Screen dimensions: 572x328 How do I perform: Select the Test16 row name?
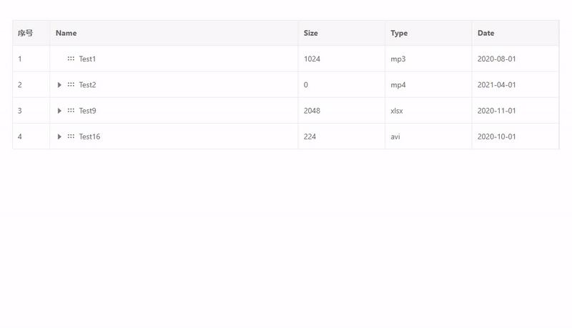[89, 136]
